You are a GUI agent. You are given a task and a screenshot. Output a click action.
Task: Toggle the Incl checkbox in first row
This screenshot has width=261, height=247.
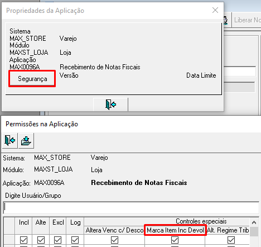coord(23,240)
